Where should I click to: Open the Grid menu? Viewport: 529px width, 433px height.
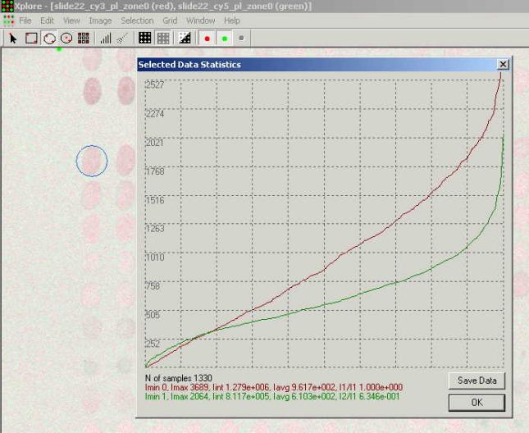tap(170, 20)
